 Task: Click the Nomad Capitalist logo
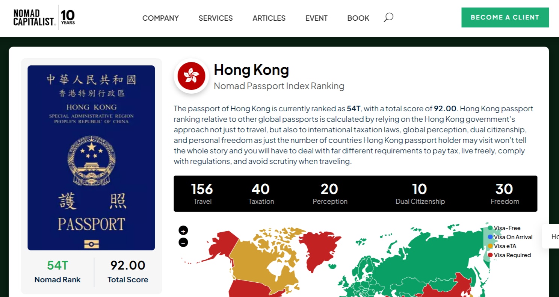pyautogui.click(x=44, y=18)
